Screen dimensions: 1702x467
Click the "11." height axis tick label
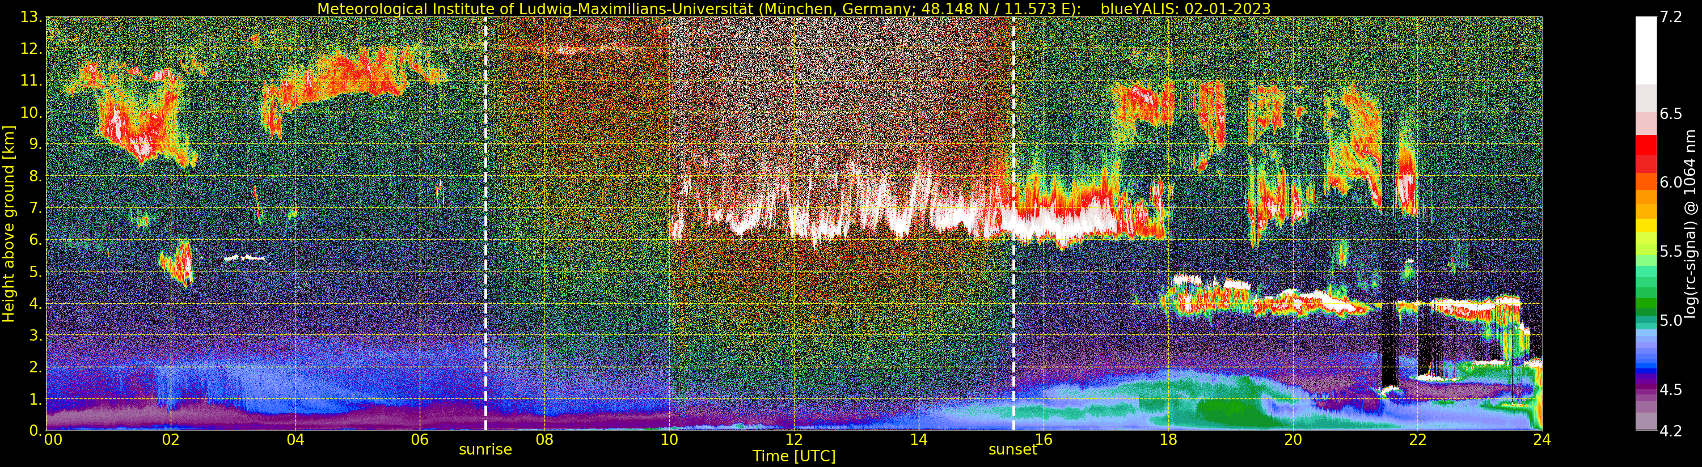[31, 81]
